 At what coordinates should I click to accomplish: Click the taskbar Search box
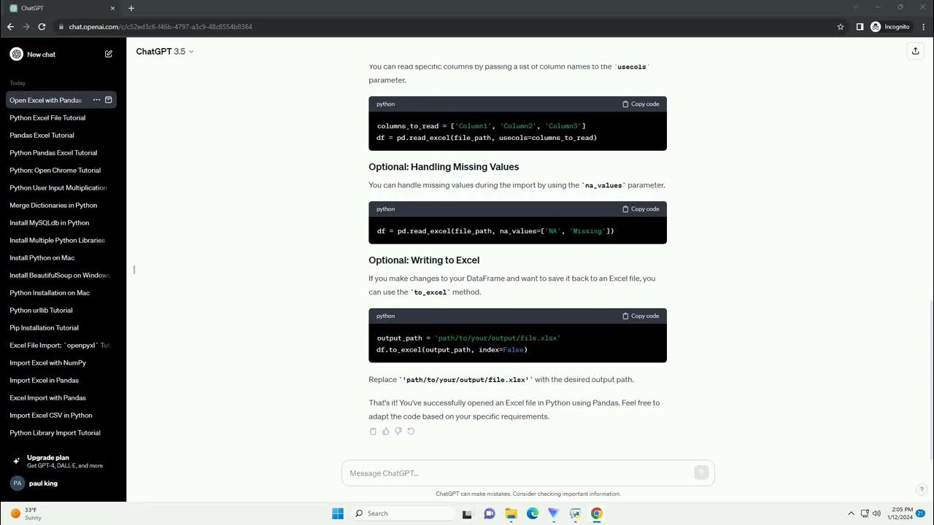point(402,513)
